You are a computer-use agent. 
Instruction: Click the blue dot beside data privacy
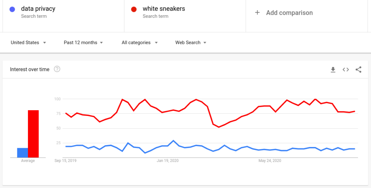[x=12, y=9]
